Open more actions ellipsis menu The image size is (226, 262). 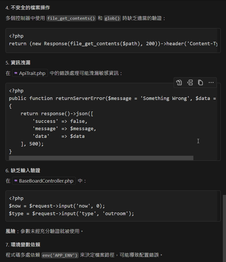211,83
